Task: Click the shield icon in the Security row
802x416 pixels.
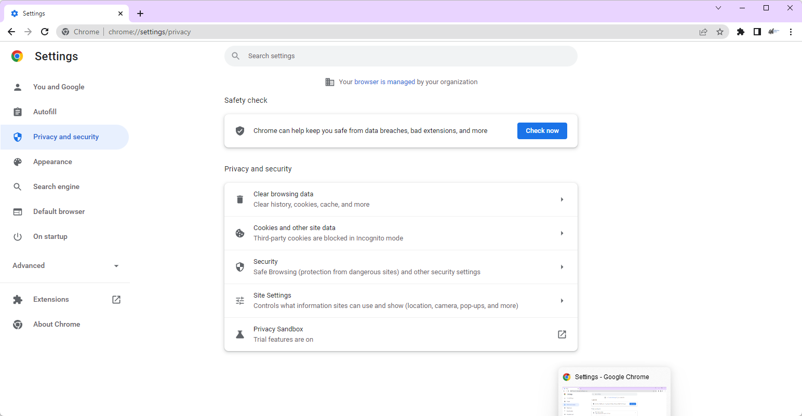Action: (x=240, y=267)
